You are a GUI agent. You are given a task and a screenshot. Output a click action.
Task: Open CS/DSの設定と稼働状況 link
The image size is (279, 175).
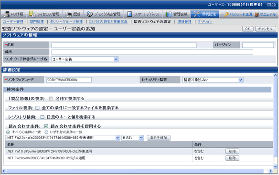tap(108, 21)
